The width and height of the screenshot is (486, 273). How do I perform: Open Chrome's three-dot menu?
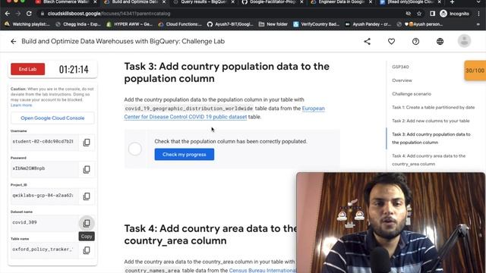pyautogui.click(x=479, y=14)
